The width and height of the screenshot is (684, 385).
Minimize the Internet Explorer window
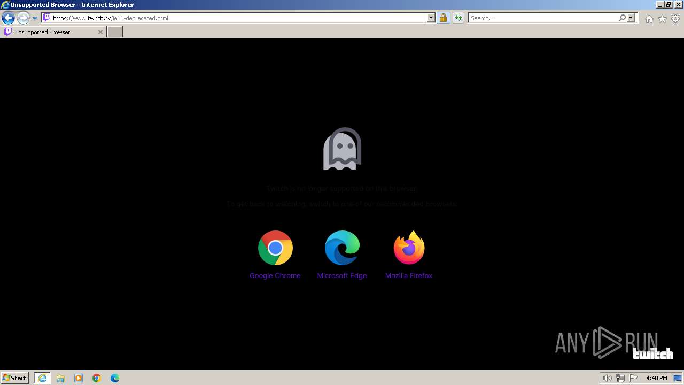point(659,5)
